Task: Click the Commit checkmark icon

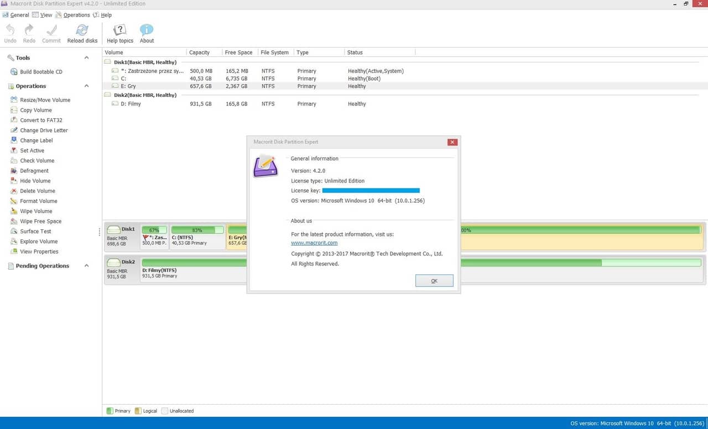Action: click(x=51, y=30)
